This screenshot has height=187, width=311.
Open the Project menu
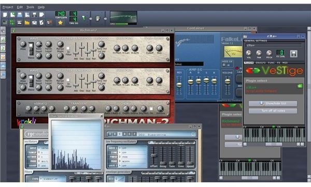[x=8, y=7]
